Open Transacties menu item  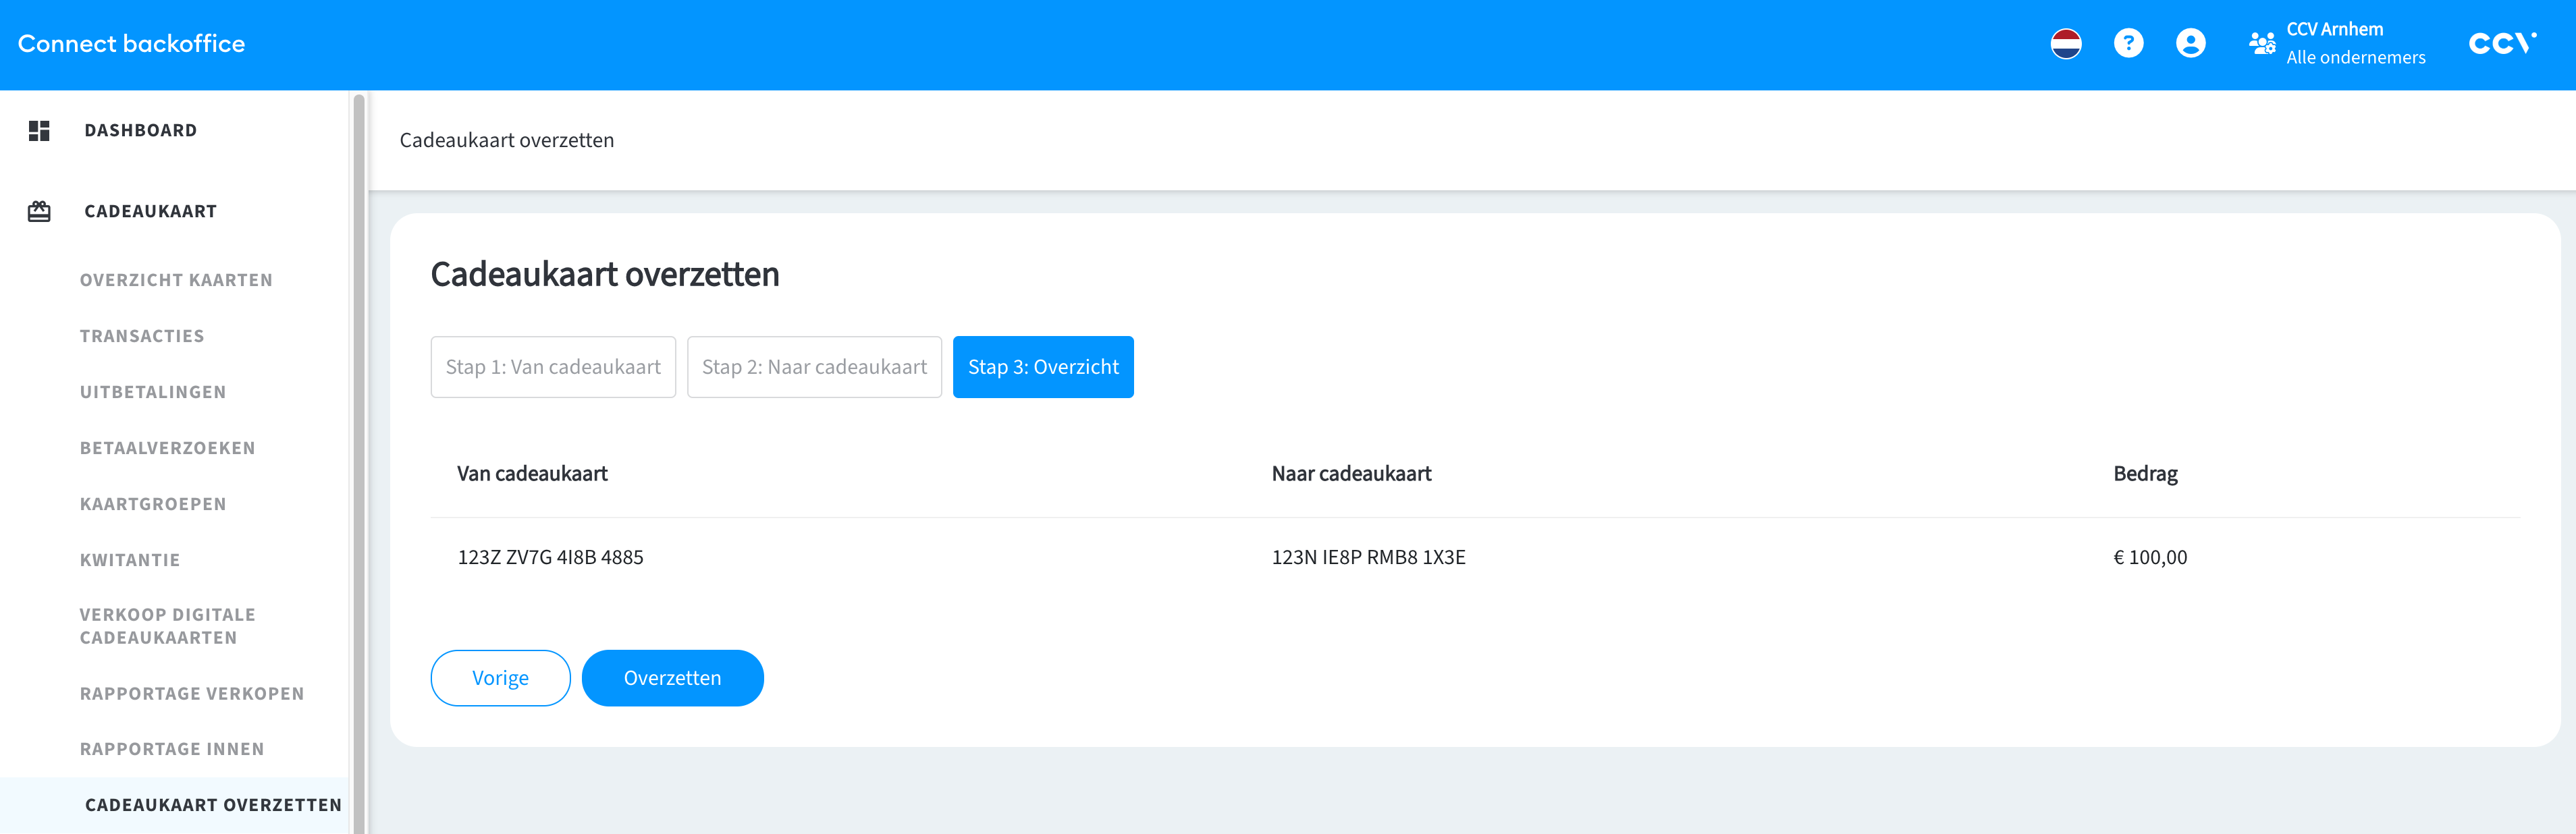click(x=142, y=337)
